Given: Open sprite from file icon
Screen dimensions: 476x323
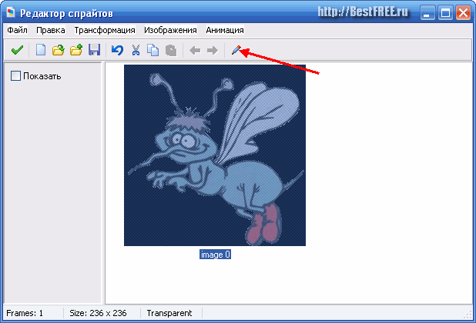Looking at the screenshot, I should (58, 50).
